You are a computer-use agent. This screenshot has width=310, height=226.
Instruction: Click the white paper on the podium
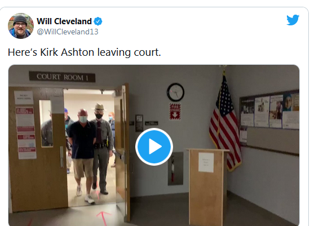(206, 162)
